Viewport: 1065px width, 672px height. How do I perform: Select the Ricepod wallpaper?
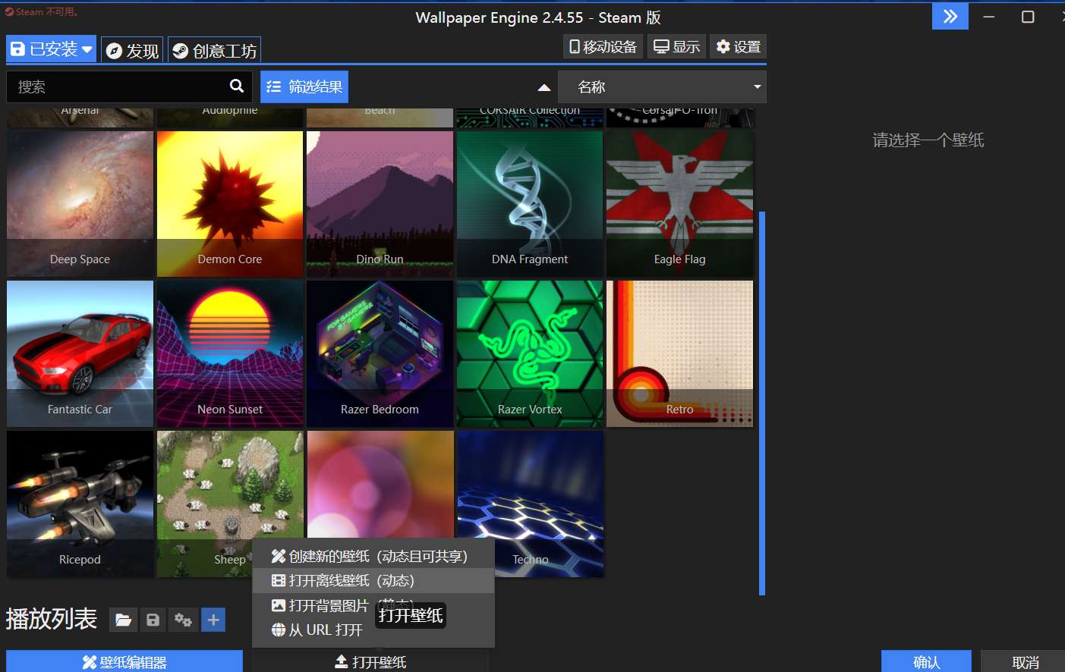coord(80,504)
